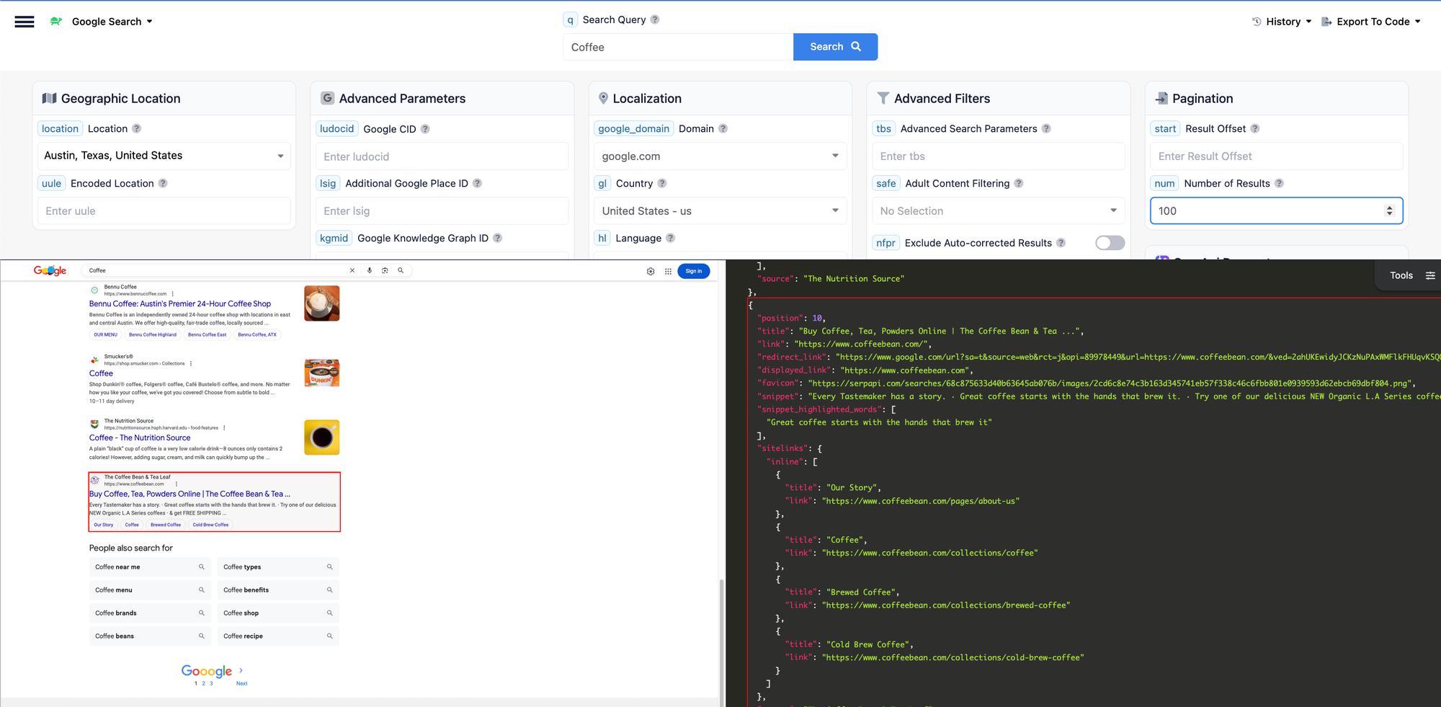
Task: Click the Adult Content Filtering help icon
Action: pyautogui.click(x=1019, y=183)
